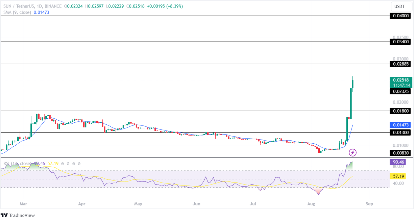Click the Jul label on time axis
The height and width of the screenshot is (217, 414).
click(x=253, y=204)
